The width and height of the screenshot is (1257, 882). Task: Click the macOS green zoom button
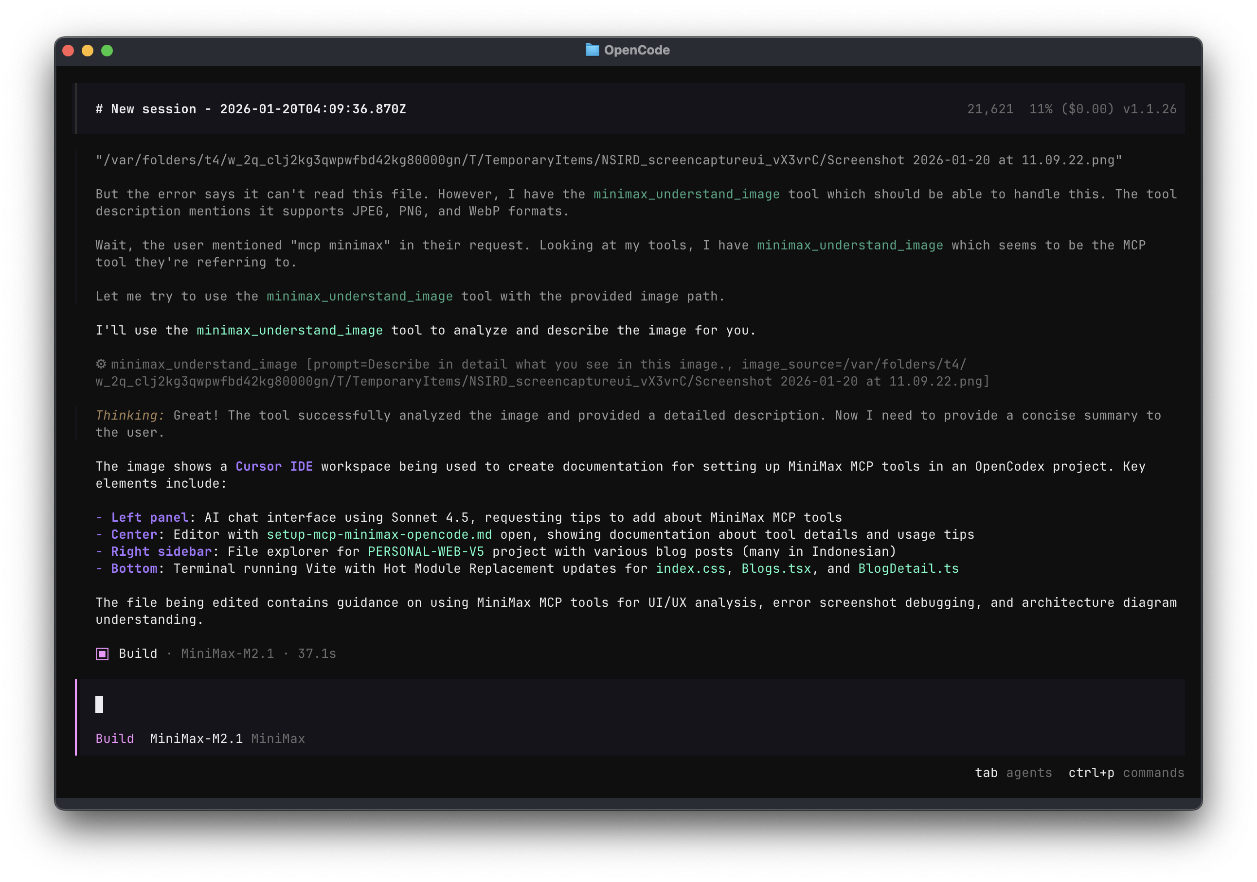108,51
